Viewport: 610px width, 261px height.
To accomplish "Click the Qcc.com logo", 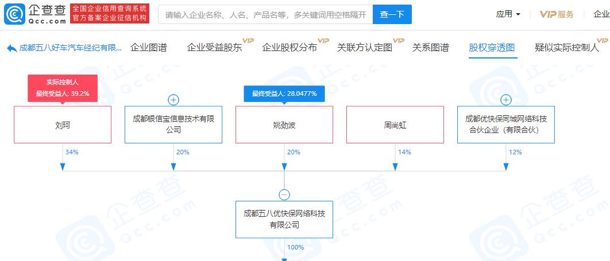I will pyautogui.click(x=35, y=14).
